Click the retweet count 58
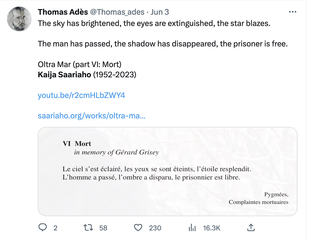 pyautogui.click(x=103, y=228)
